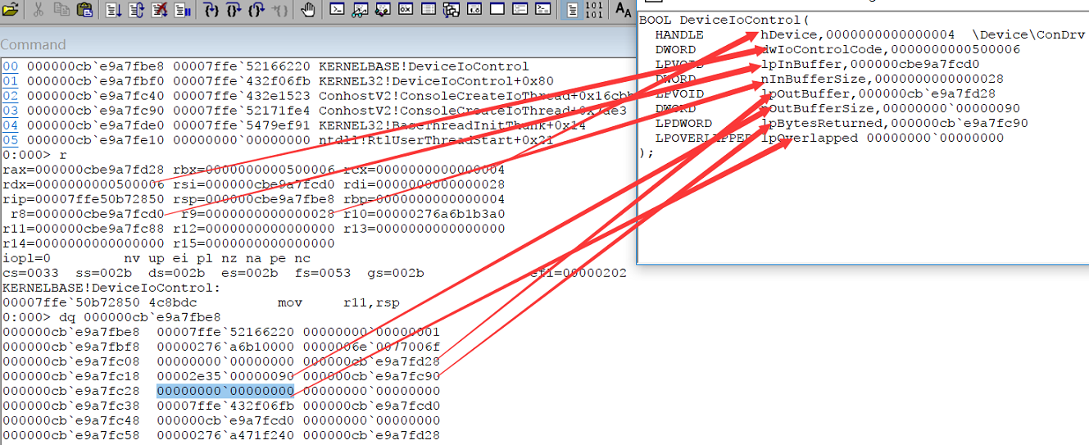Click stack frame link 01
Image resolution: width=1089 pixels, height=445 pixels.
coord(10,81)
